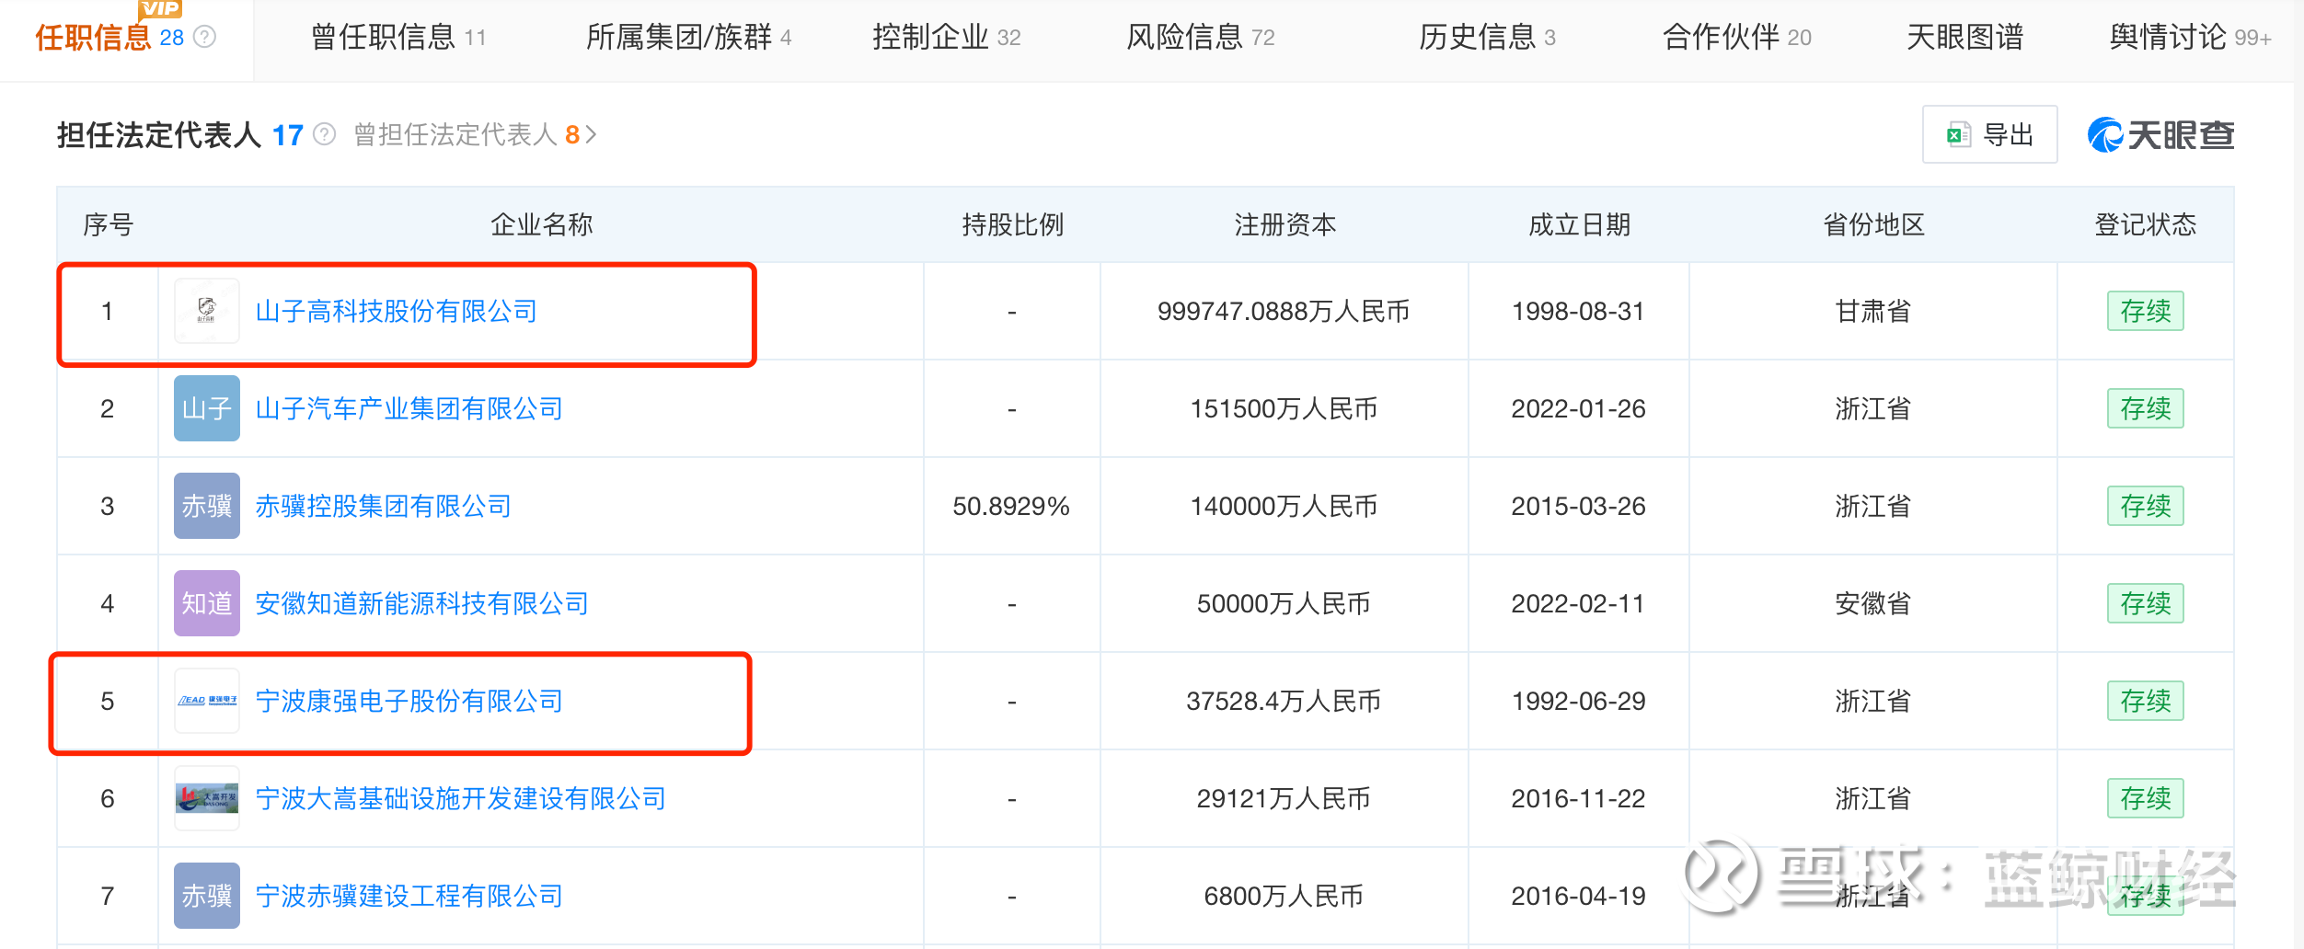Select 存续 status for 宁波大嵩基础设施

[x=2146, y=798]
